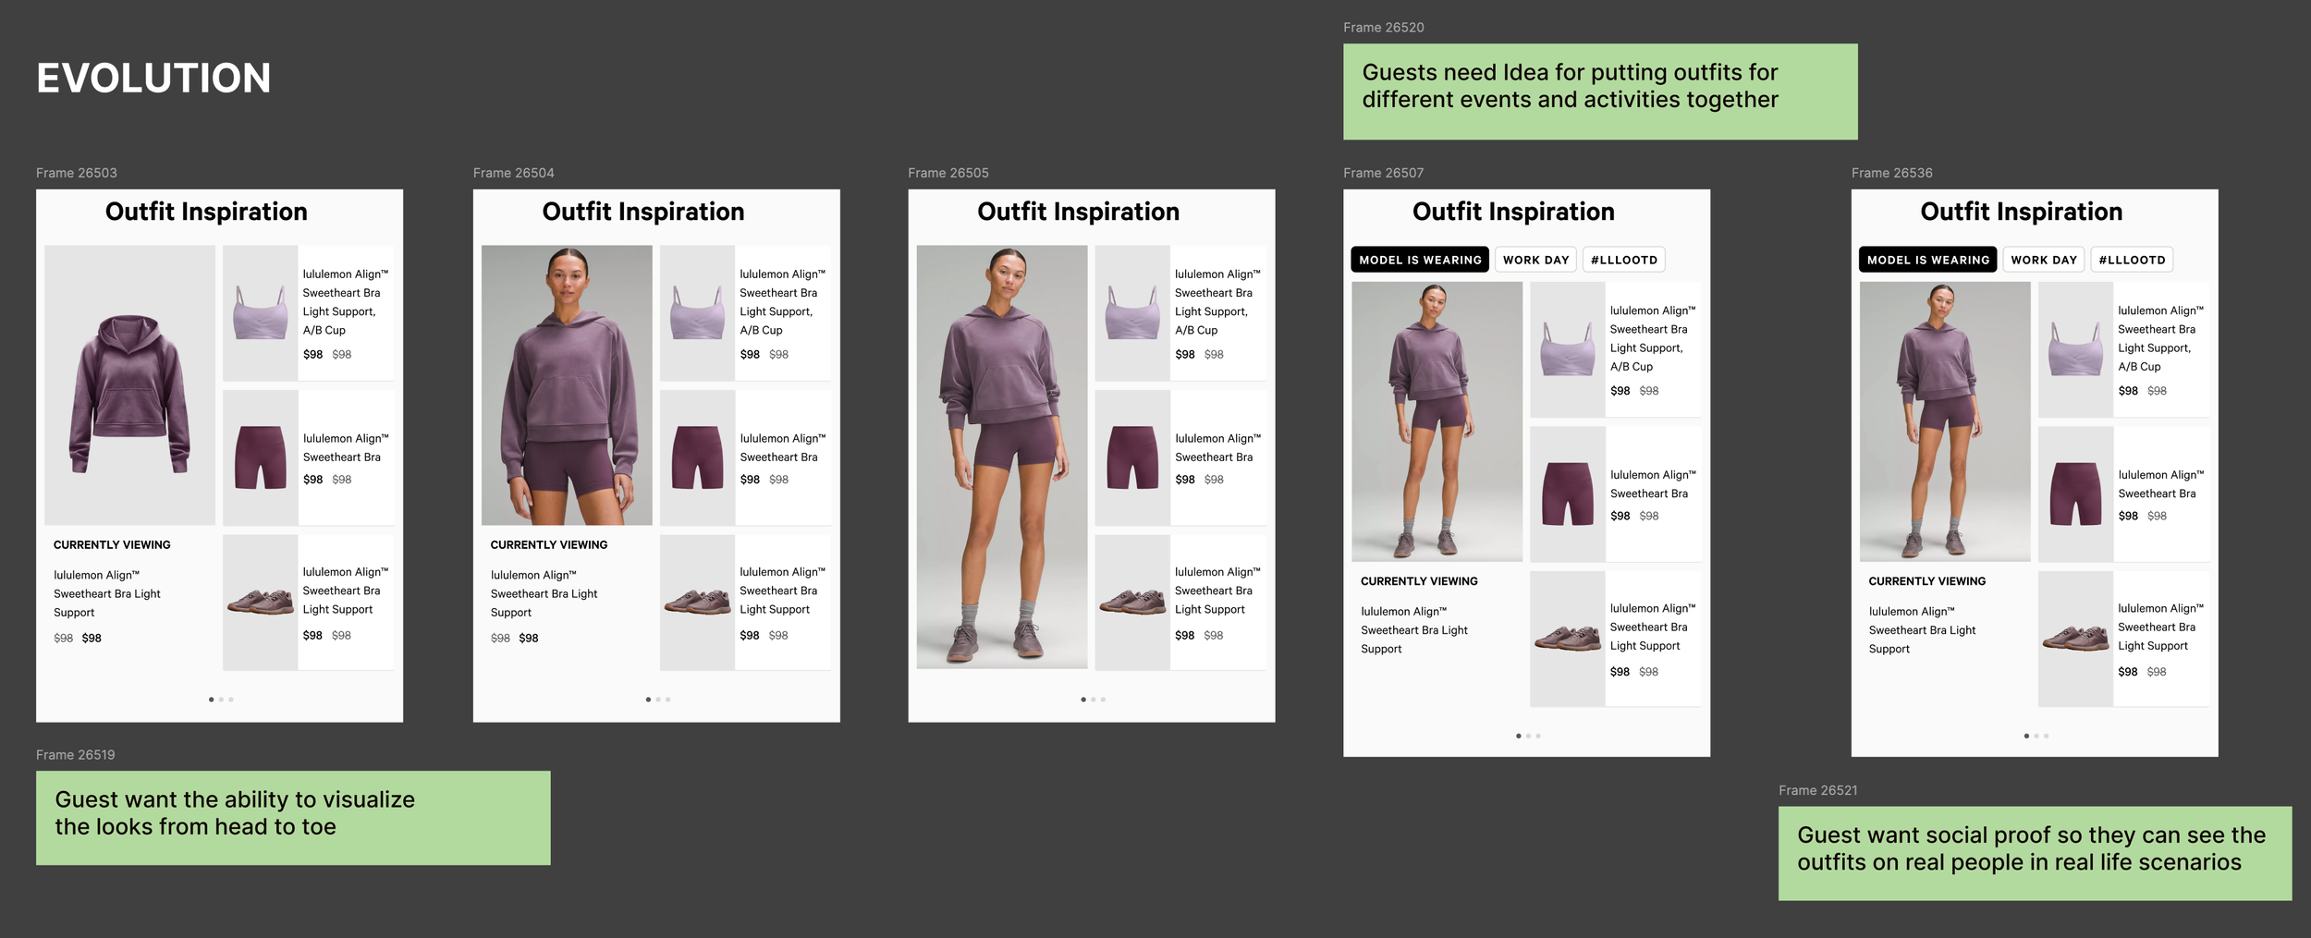
Task: Click the maroon shorts thumbnail in Frame 26536
Action: [x=2076, y=493]
